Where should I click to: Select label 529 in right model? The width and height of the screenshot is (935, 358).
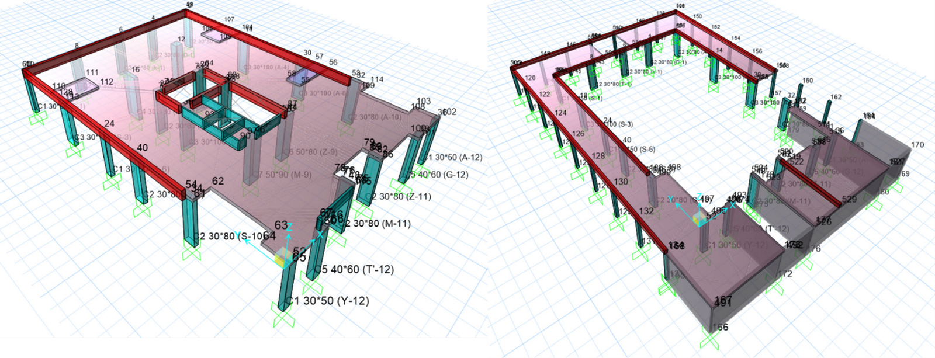pyautogui.click(x=849, y=200)
